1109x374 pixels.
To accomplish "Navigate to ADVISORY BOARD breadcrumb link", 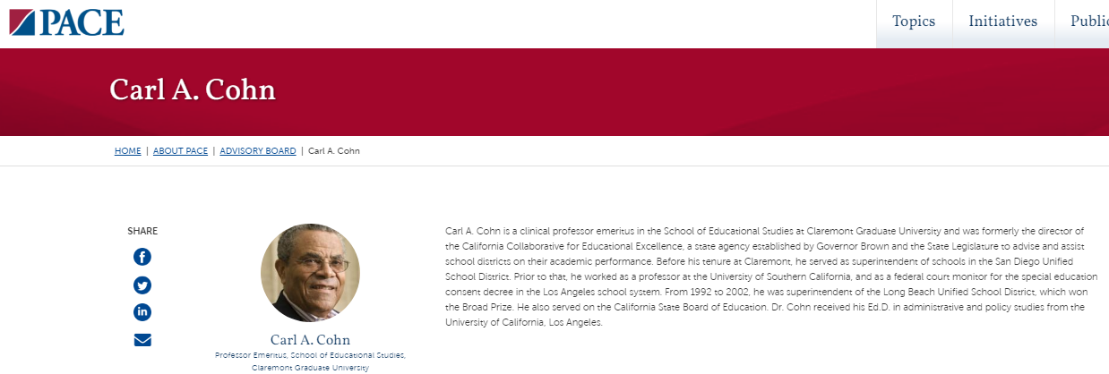I will (258, 151).
